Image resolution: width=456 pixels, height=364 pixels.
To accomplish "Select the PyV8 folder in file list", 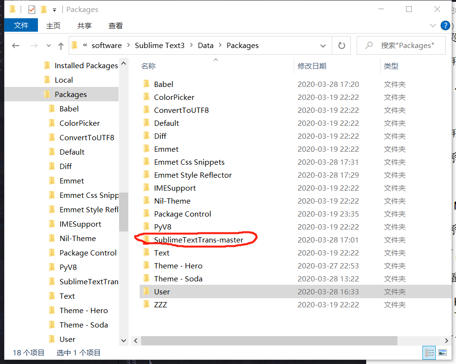I will (x=163, y=227).
